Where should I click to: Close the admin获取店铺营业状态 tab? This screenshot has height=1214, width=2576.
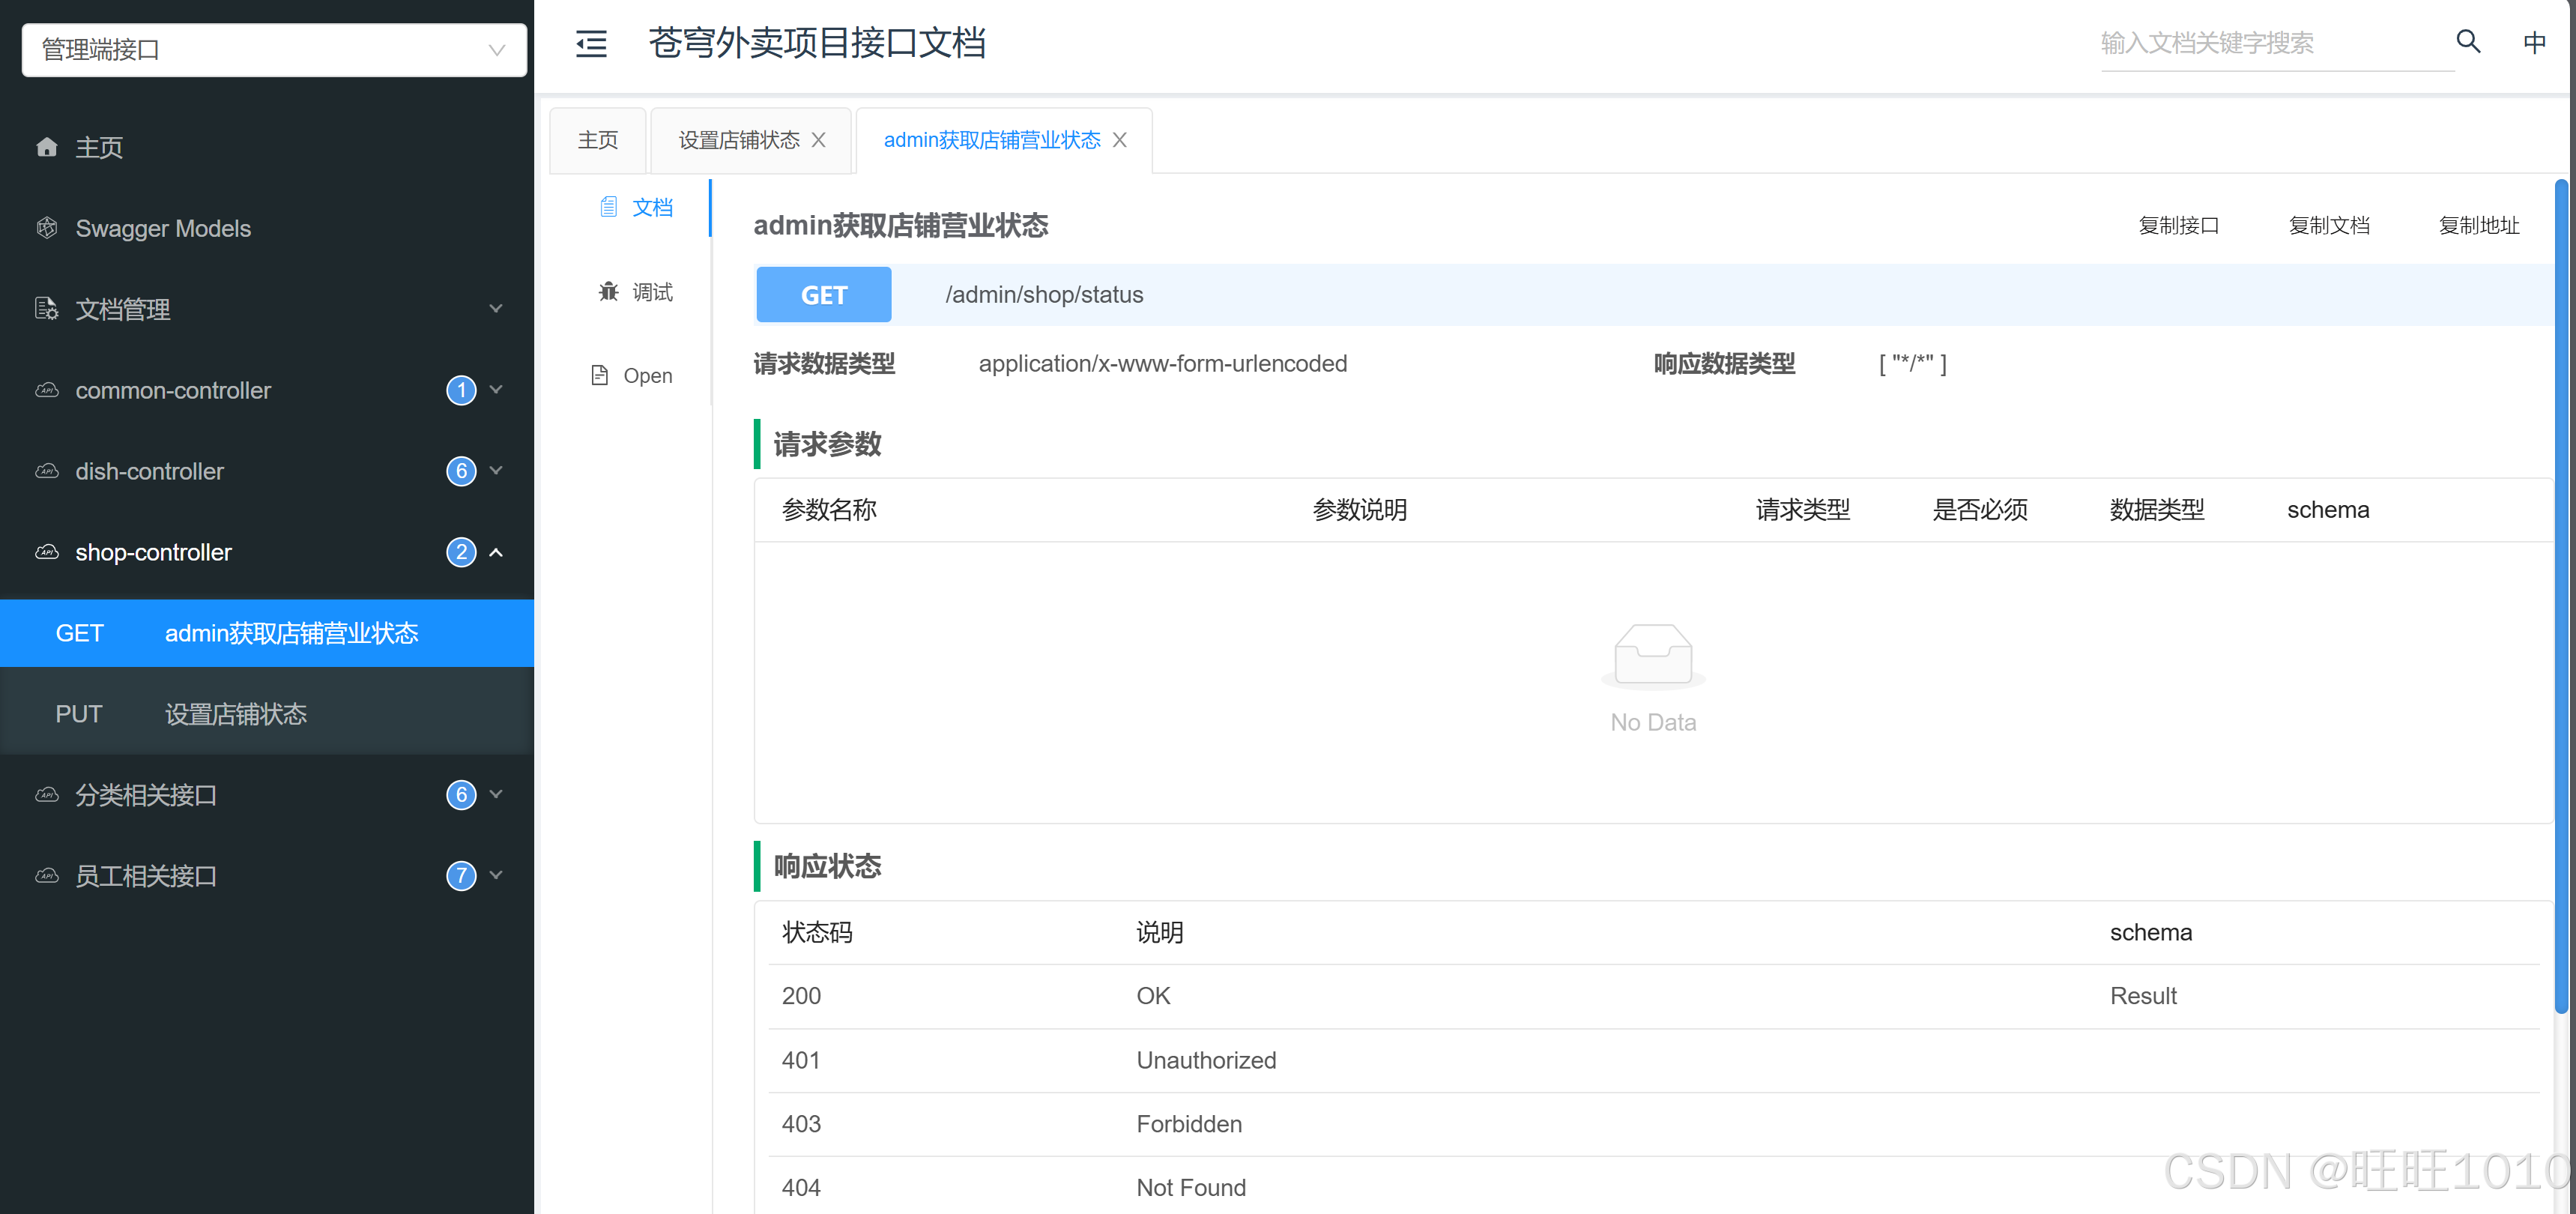pos(1120,140)
